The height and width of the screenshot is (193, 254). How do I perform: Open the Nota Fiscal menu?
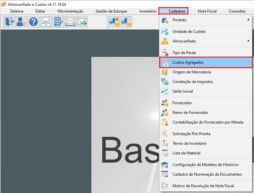207,11
